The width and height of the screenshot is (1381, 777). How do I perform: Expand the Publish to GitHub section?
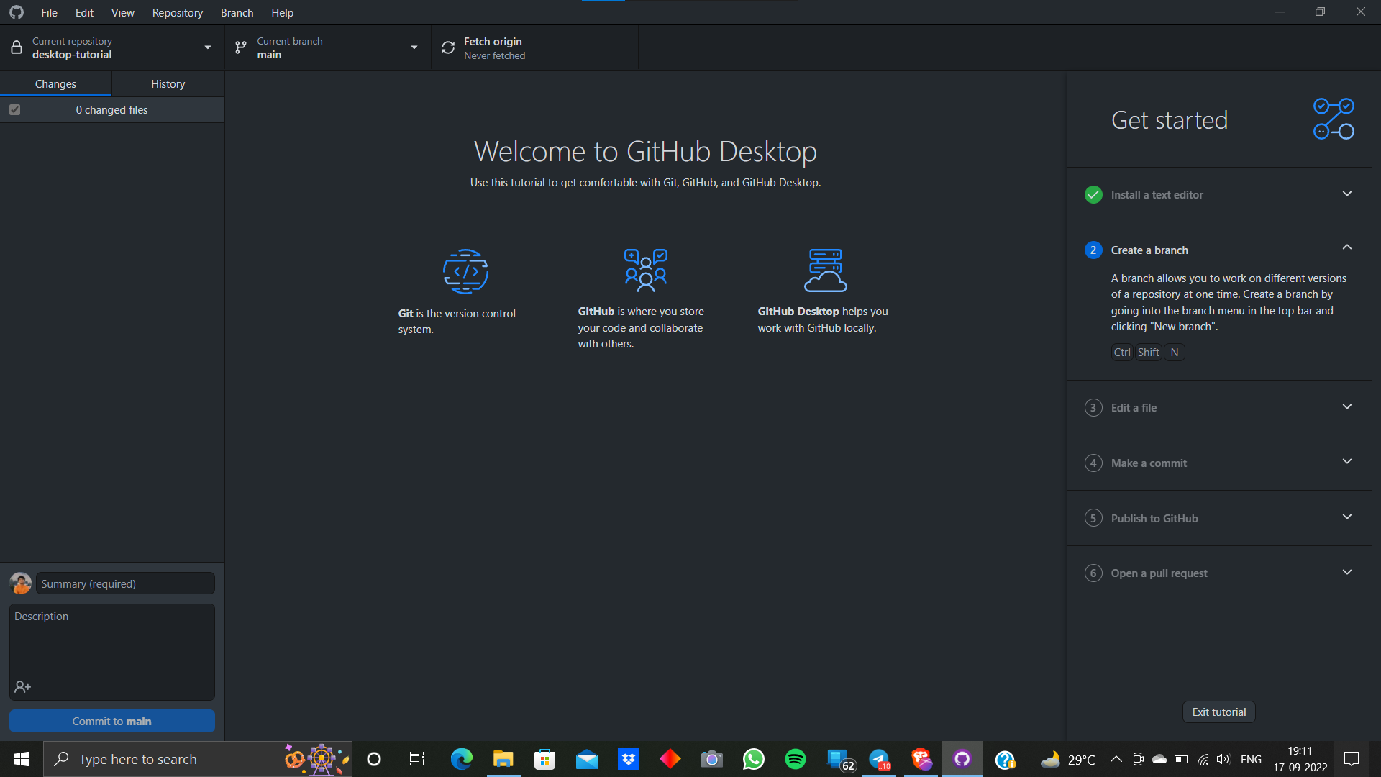pyautogui.click(x=1347, y=517)
